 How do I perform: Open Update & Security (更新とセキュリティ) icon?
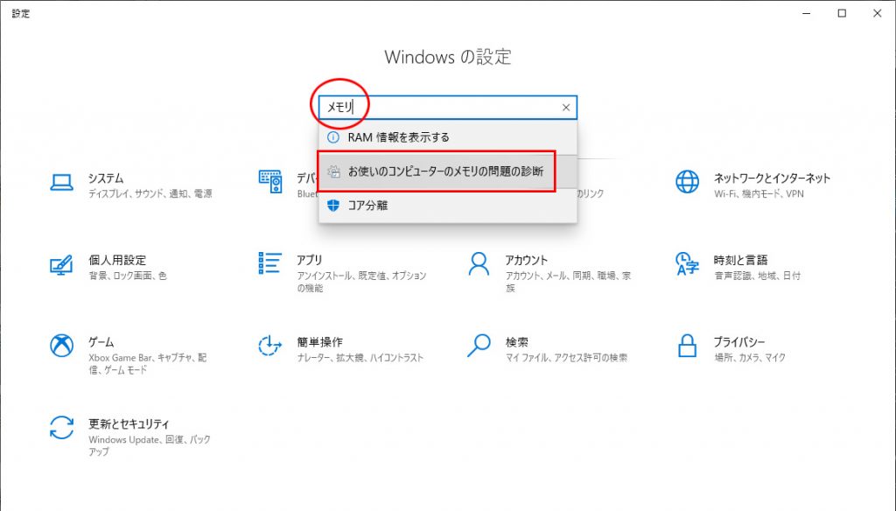61,429
